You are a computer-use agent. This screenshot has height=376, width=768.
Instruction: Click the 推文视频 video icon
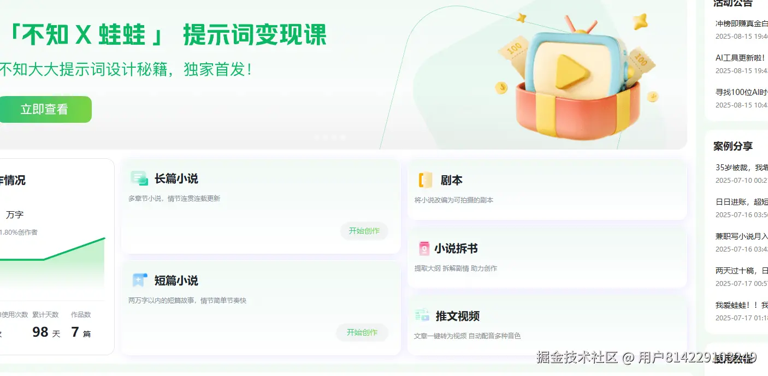(422, 315)
